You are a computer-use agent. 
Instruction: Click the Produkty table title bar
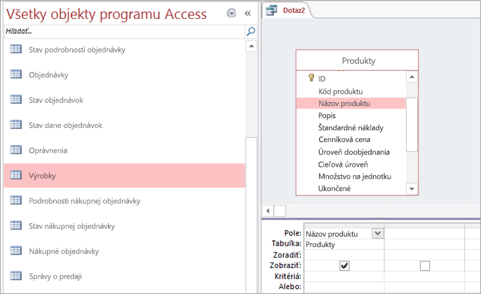click(x=357, y=61)
